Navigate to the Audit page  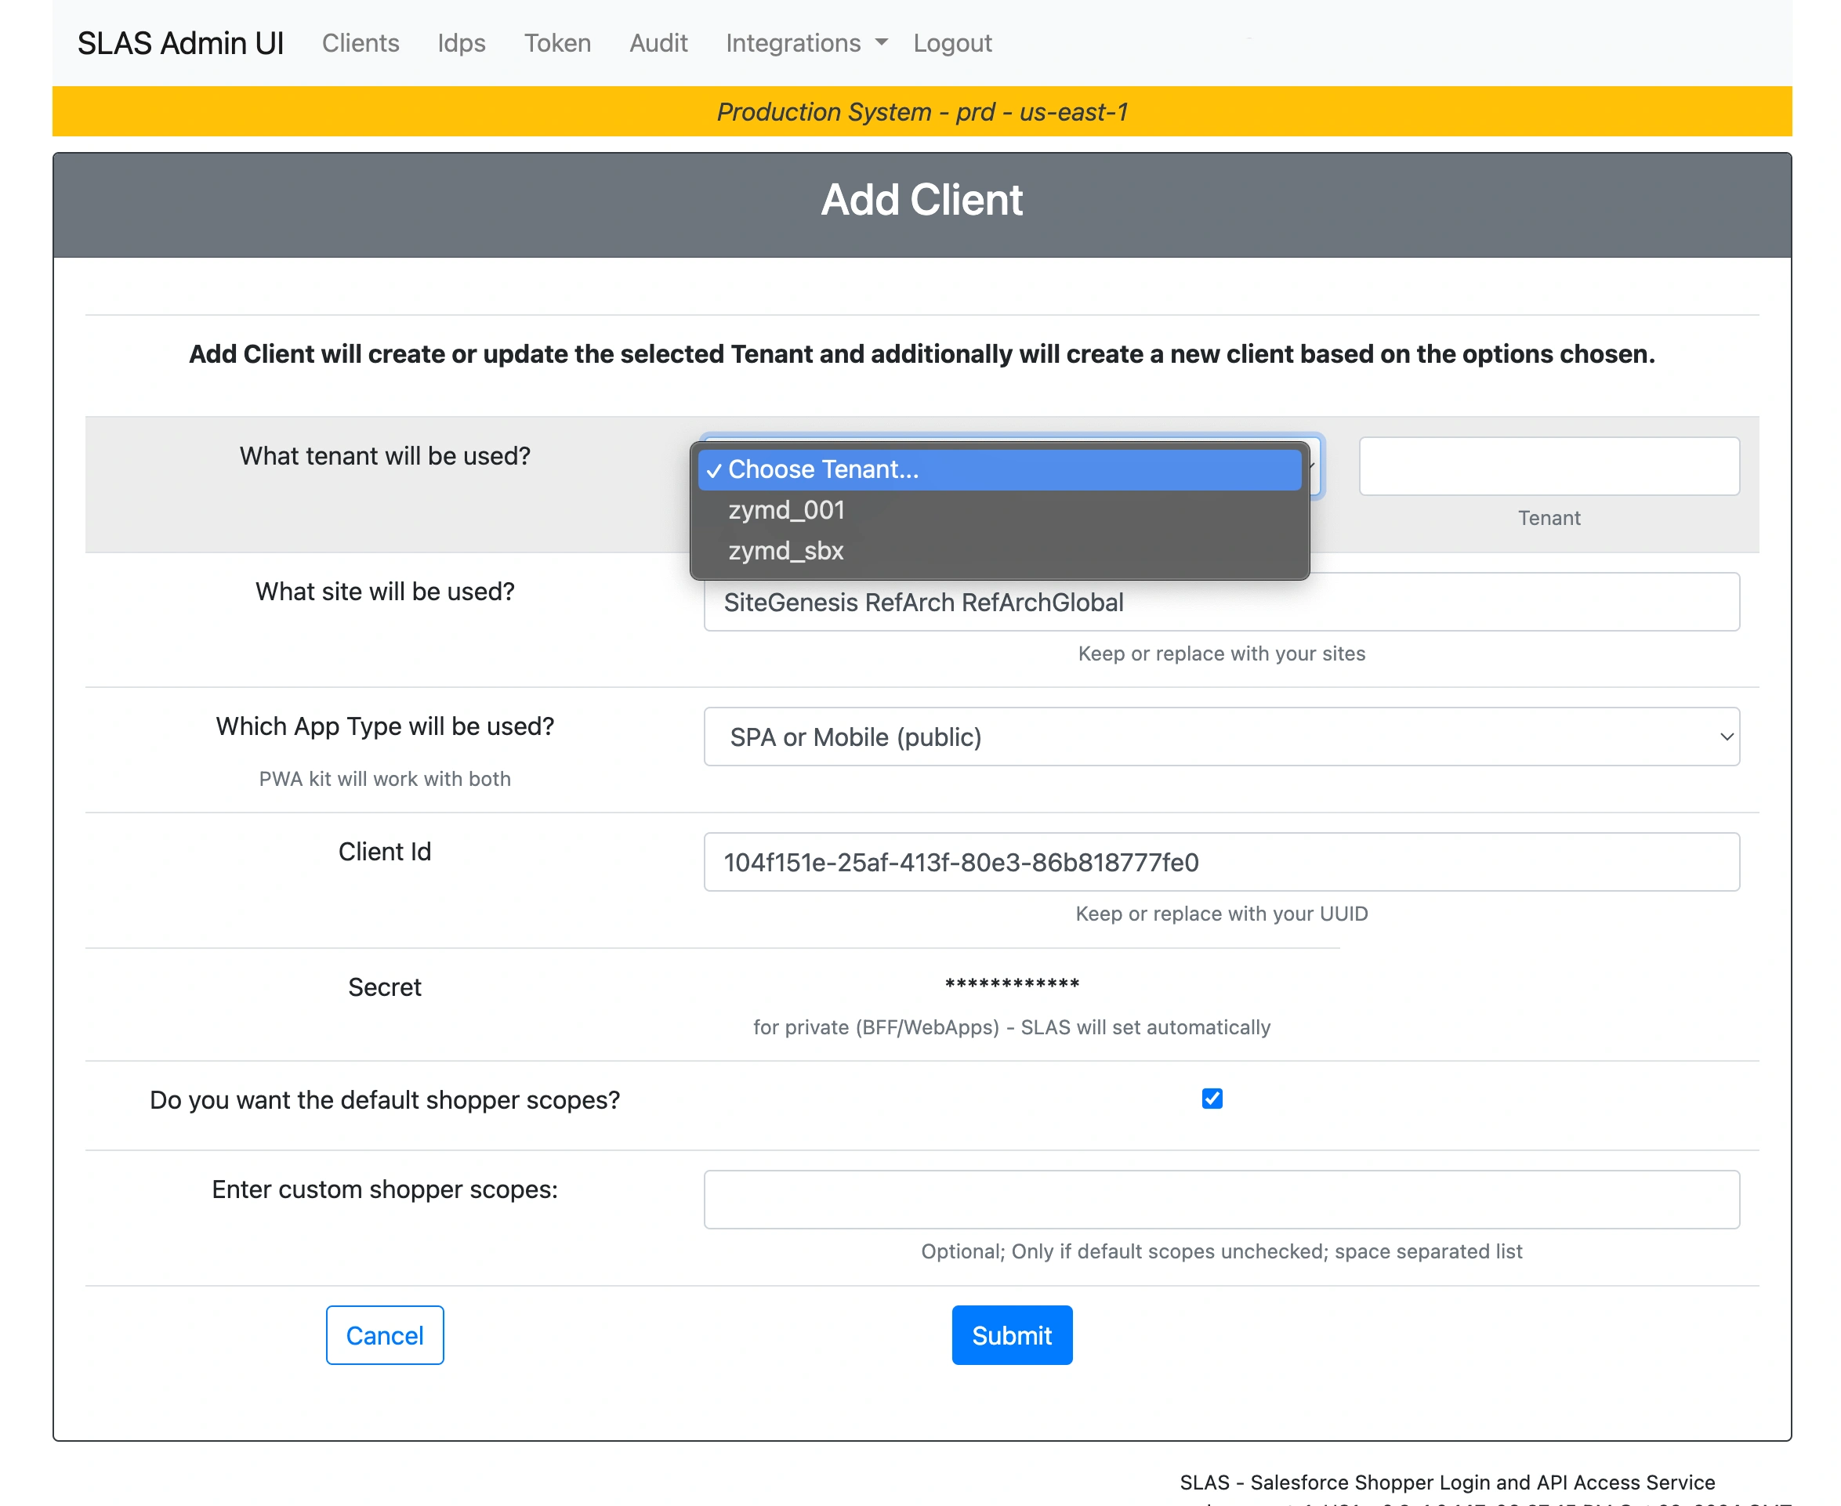click(x=658, y=42)
